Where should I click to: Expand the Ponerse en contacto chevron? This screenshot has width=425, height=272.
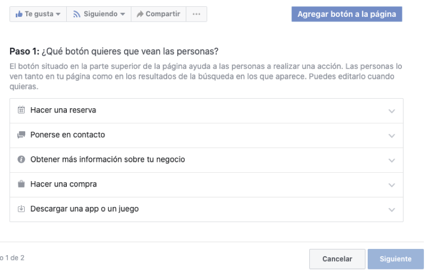pyautogui.click(x=391, y=136)
